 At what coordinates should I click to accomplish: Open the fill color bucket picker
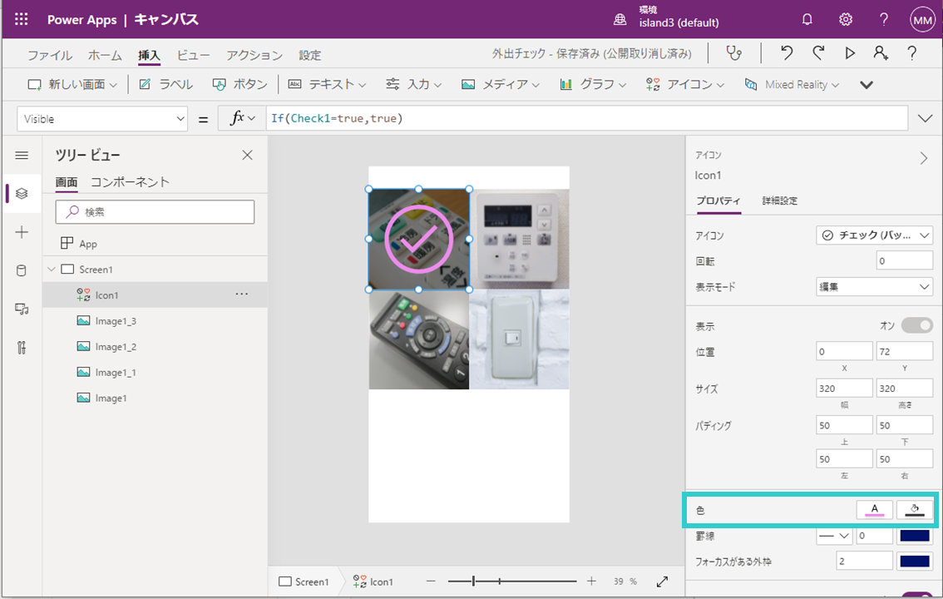915,510
